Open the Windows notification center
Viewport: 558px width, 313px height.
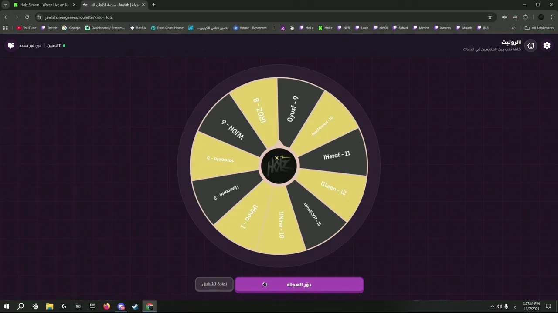coord(548,306)
